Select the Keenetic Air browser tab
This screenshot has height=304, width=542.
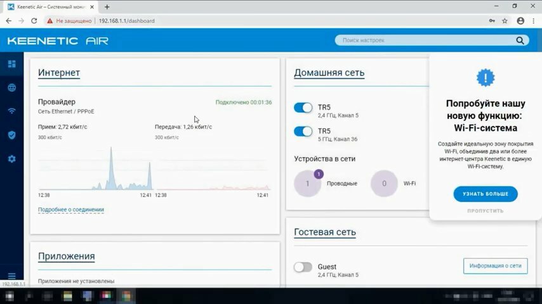click(x=51, y=7)
